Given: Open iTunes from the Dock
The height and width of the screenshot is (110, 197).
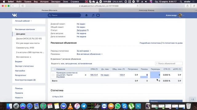Looking at the screenshot, I should pyautogui.click(x=77, y=106).
